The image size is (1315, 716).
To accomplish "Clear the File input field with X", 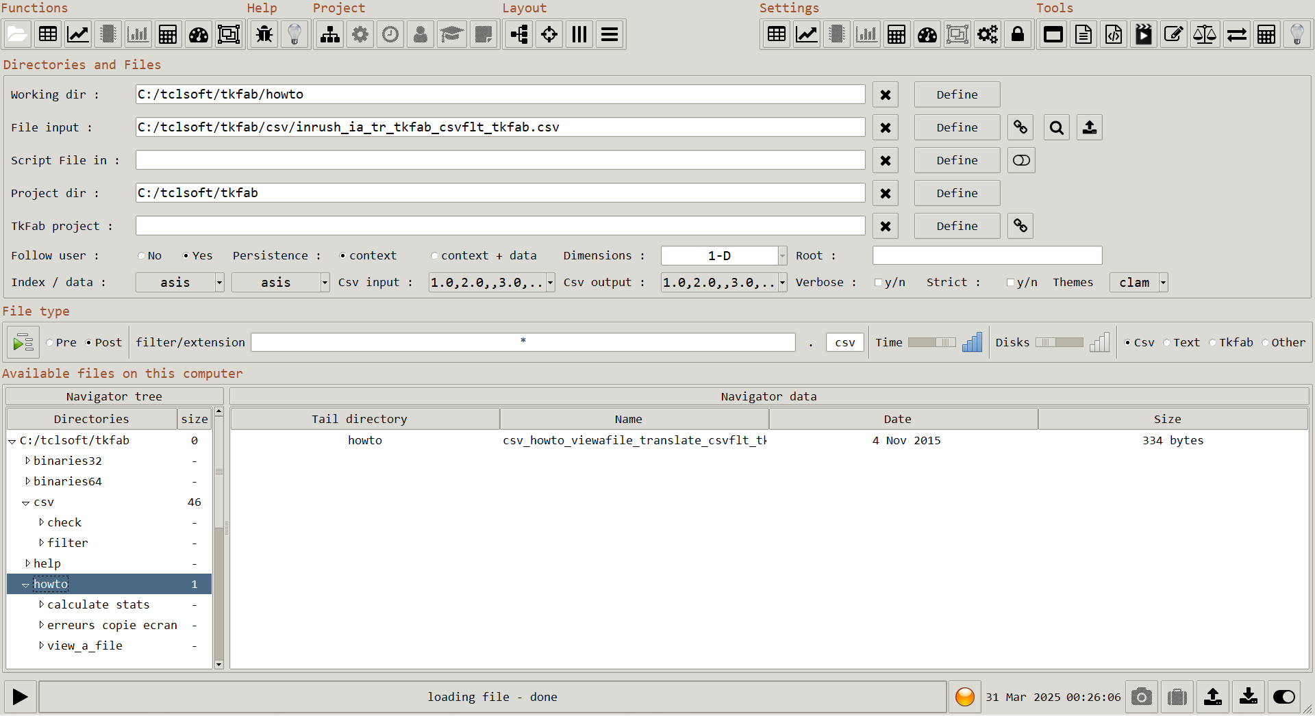I will pos(886,127).
